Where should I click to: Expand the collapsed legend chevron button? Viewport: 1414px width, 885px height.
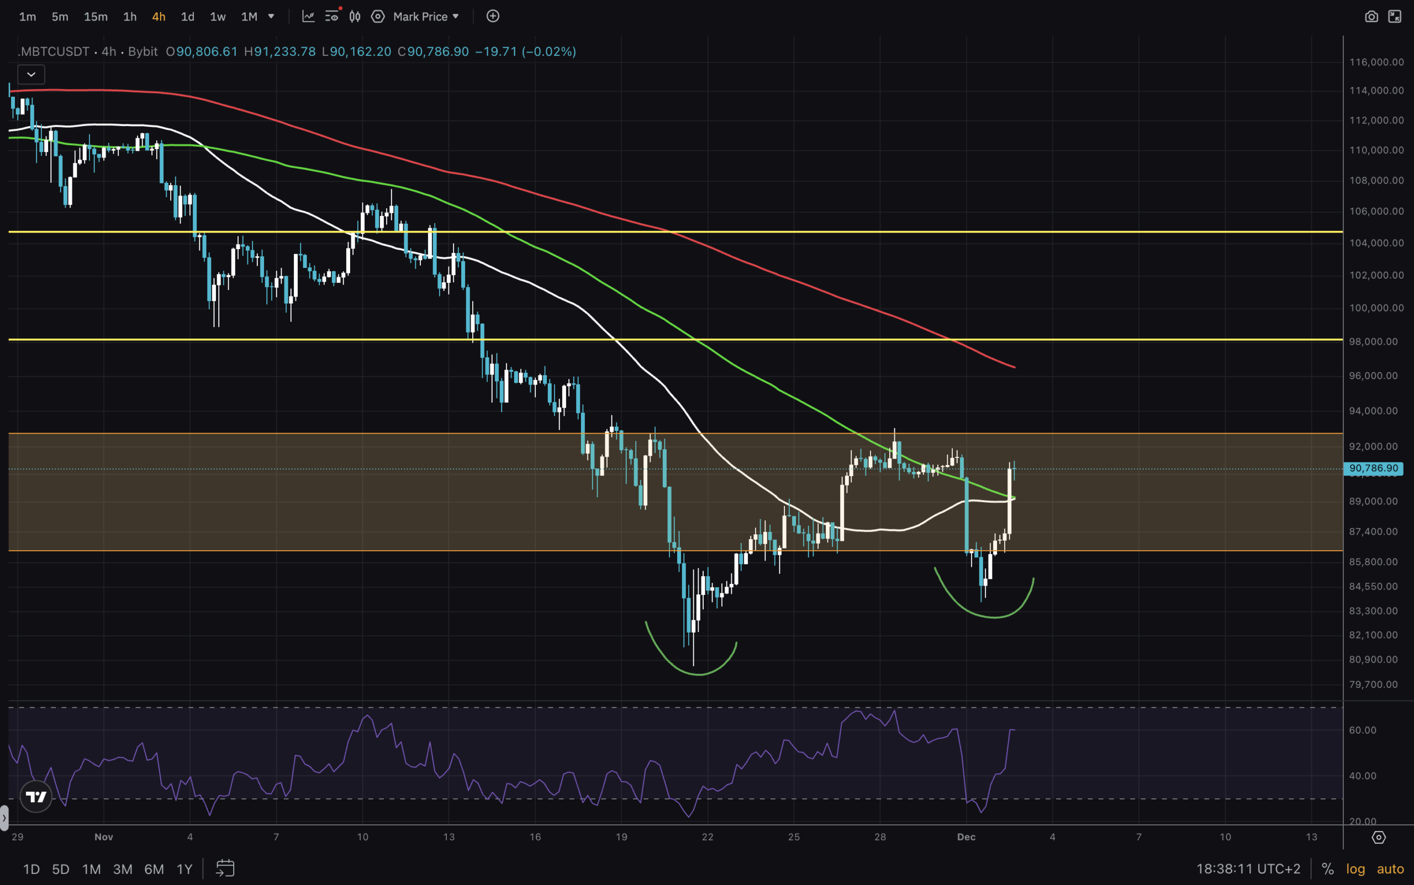tap(31, 75)
